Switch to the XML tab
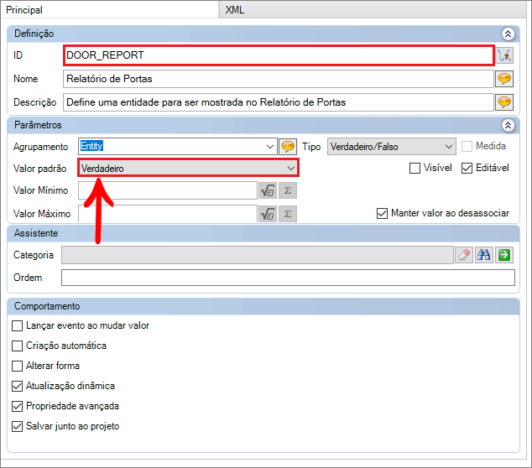Image resolution: width=532 pixels, height=468 pixels. pyautogui.click(x=373, y=10)
